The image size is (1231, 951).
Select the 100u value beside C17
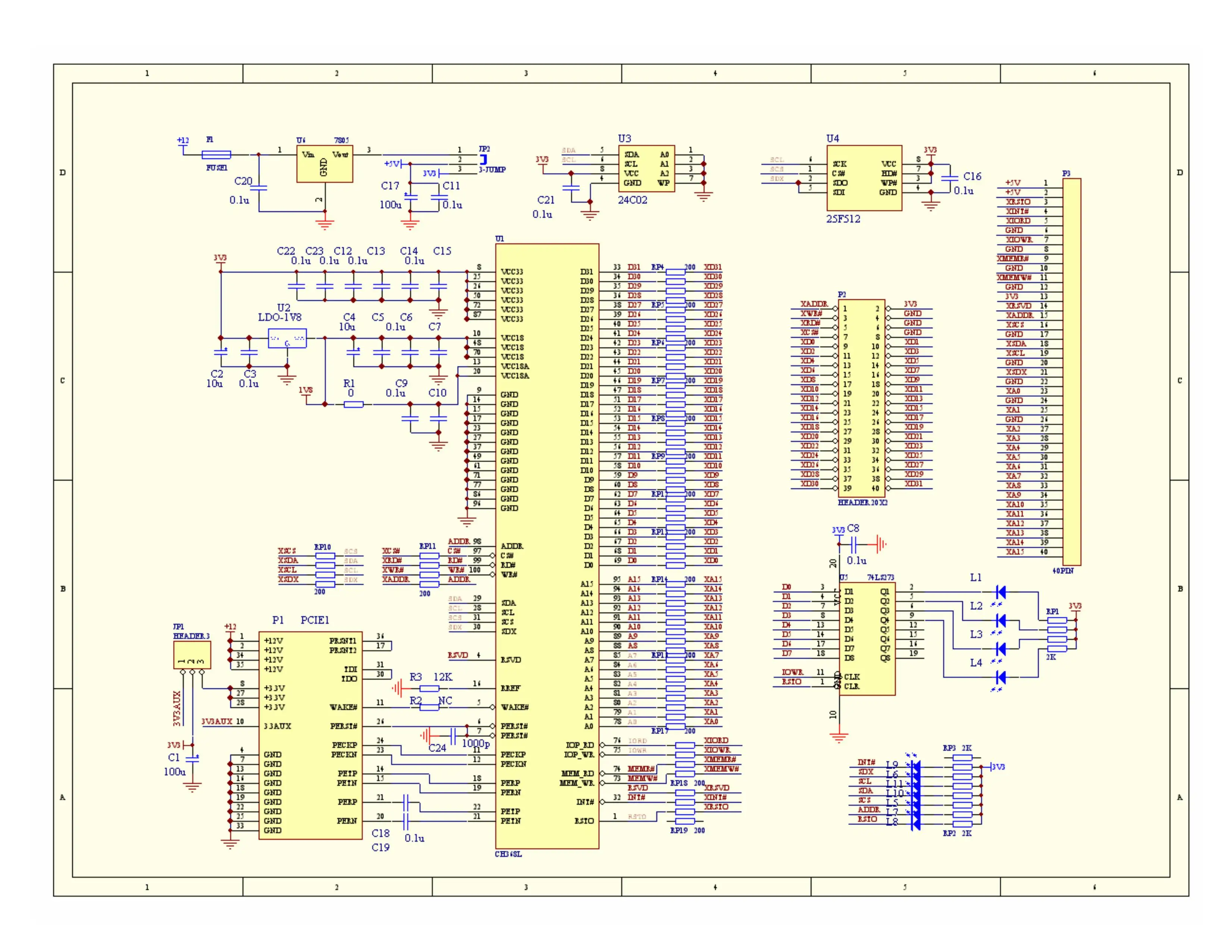tap(390, 204)
